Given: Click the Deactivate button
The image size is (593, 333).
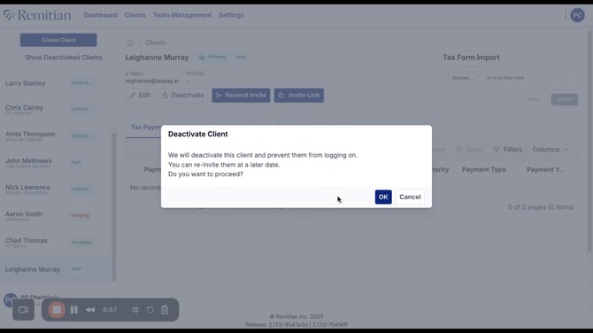Looking at the screenshot, I should (x=183, y=96).
